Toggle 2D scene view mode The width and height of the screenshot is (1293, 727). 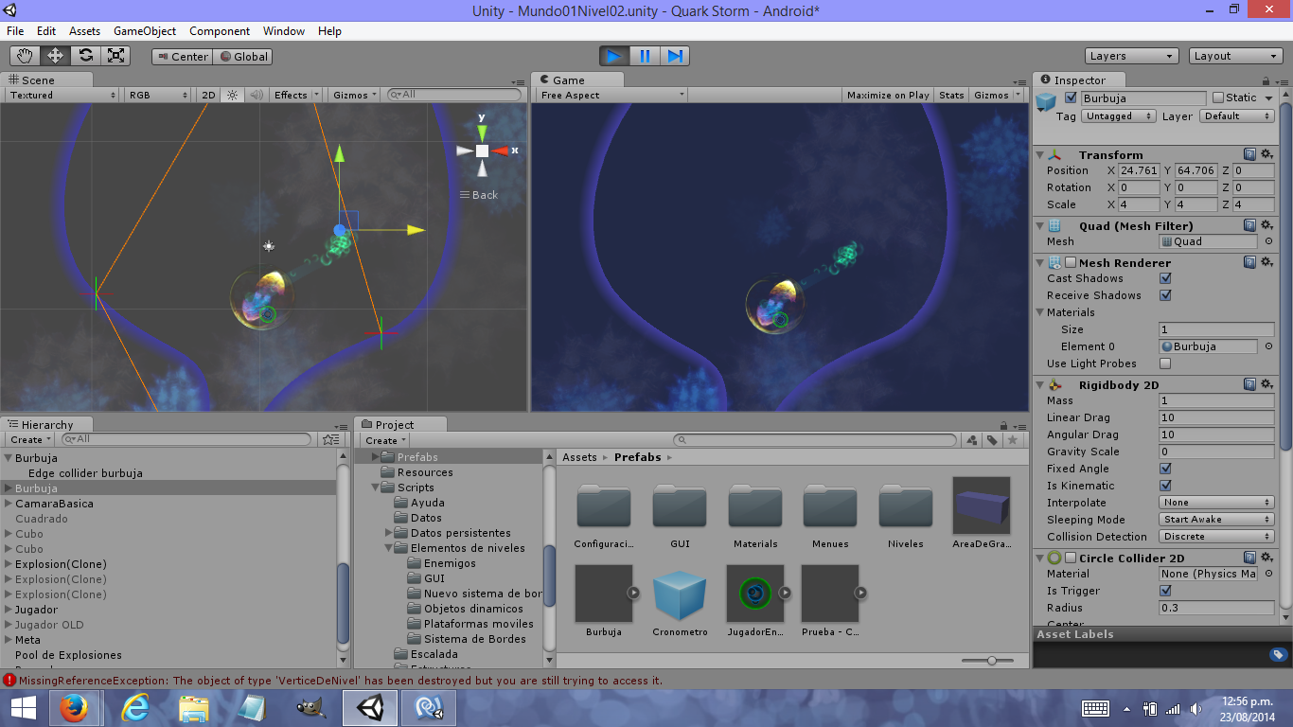[209, 95]
